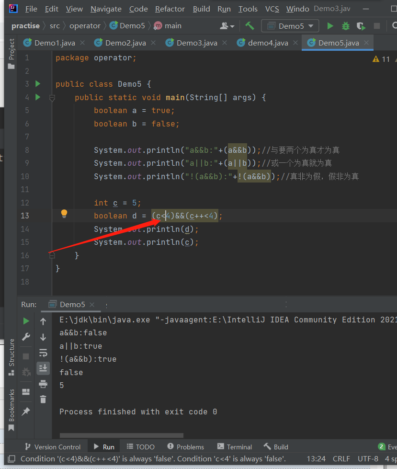Screen dimensions: 397x469
Task: Click the src breadcrumb
Action: point(55,26)
